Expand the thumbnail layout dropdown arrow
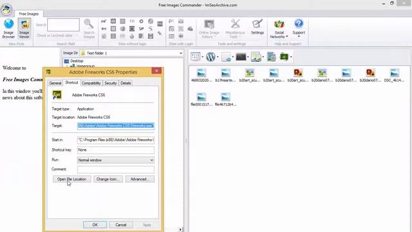The height and width of the screenshot is (232, 412). (x=202, y=57)
